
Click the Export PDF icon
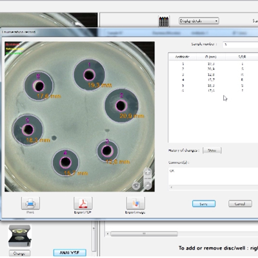[83, 203]
